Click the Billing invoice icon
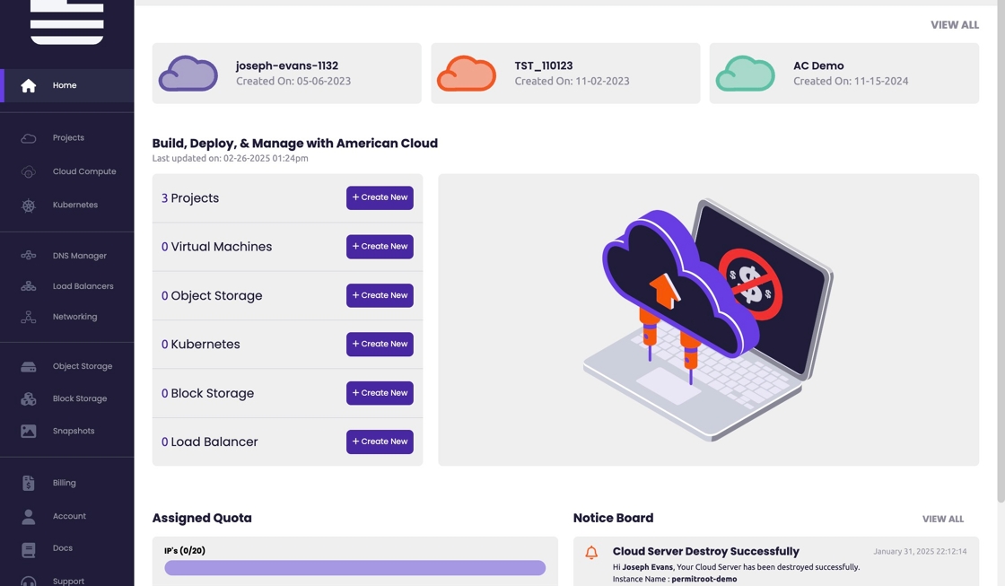Viewport: 1005px width, 586px height. coord(29,483)
